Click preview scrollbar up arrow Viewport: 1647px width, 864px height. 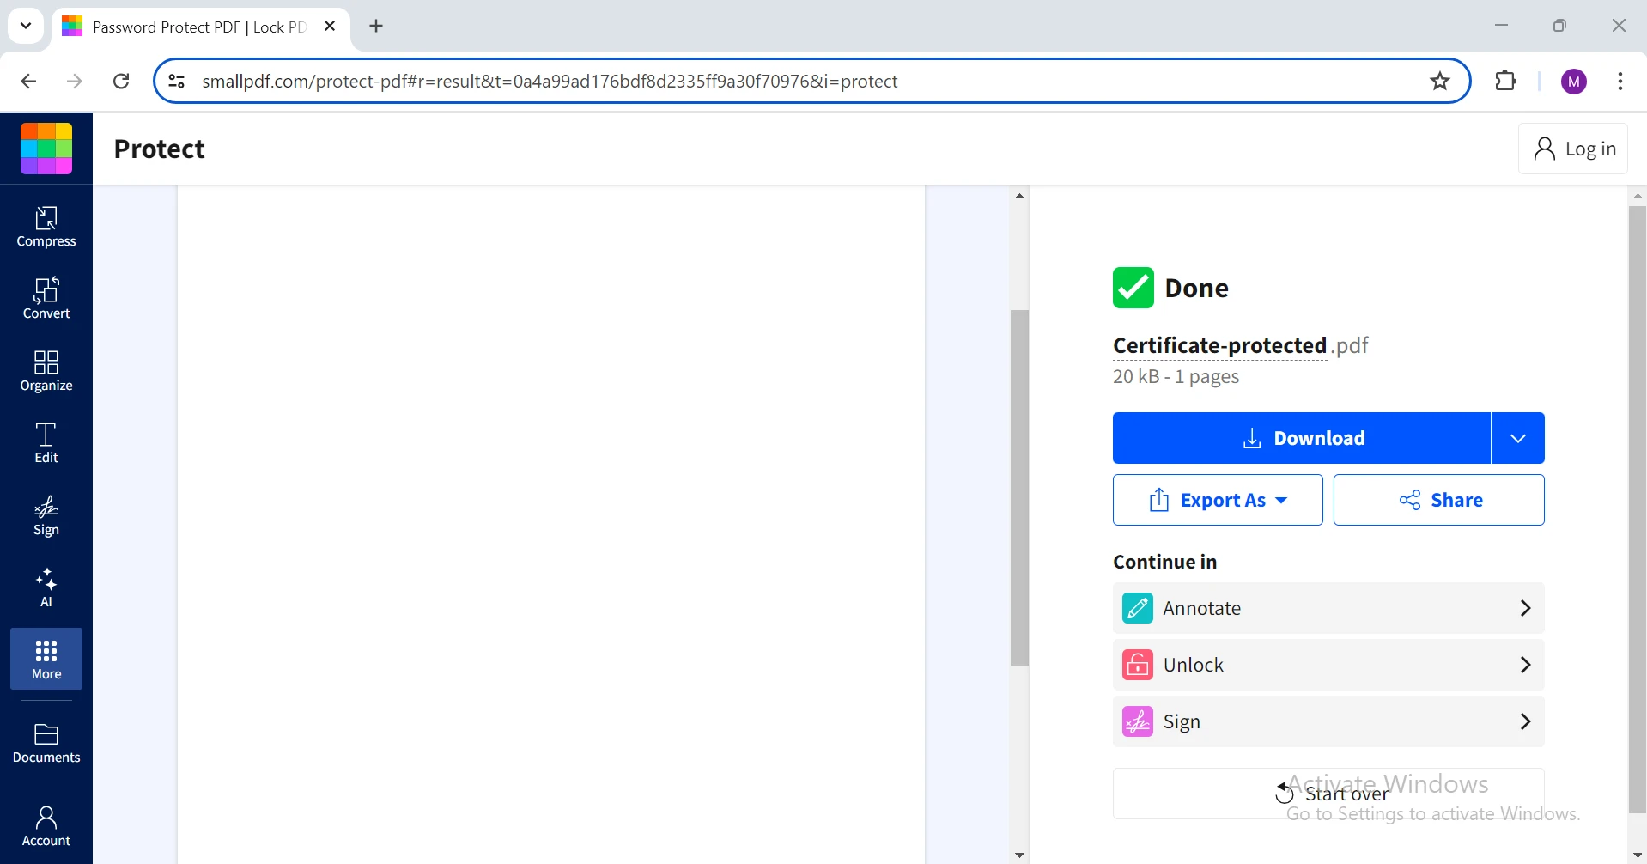tap(1019, 196)
